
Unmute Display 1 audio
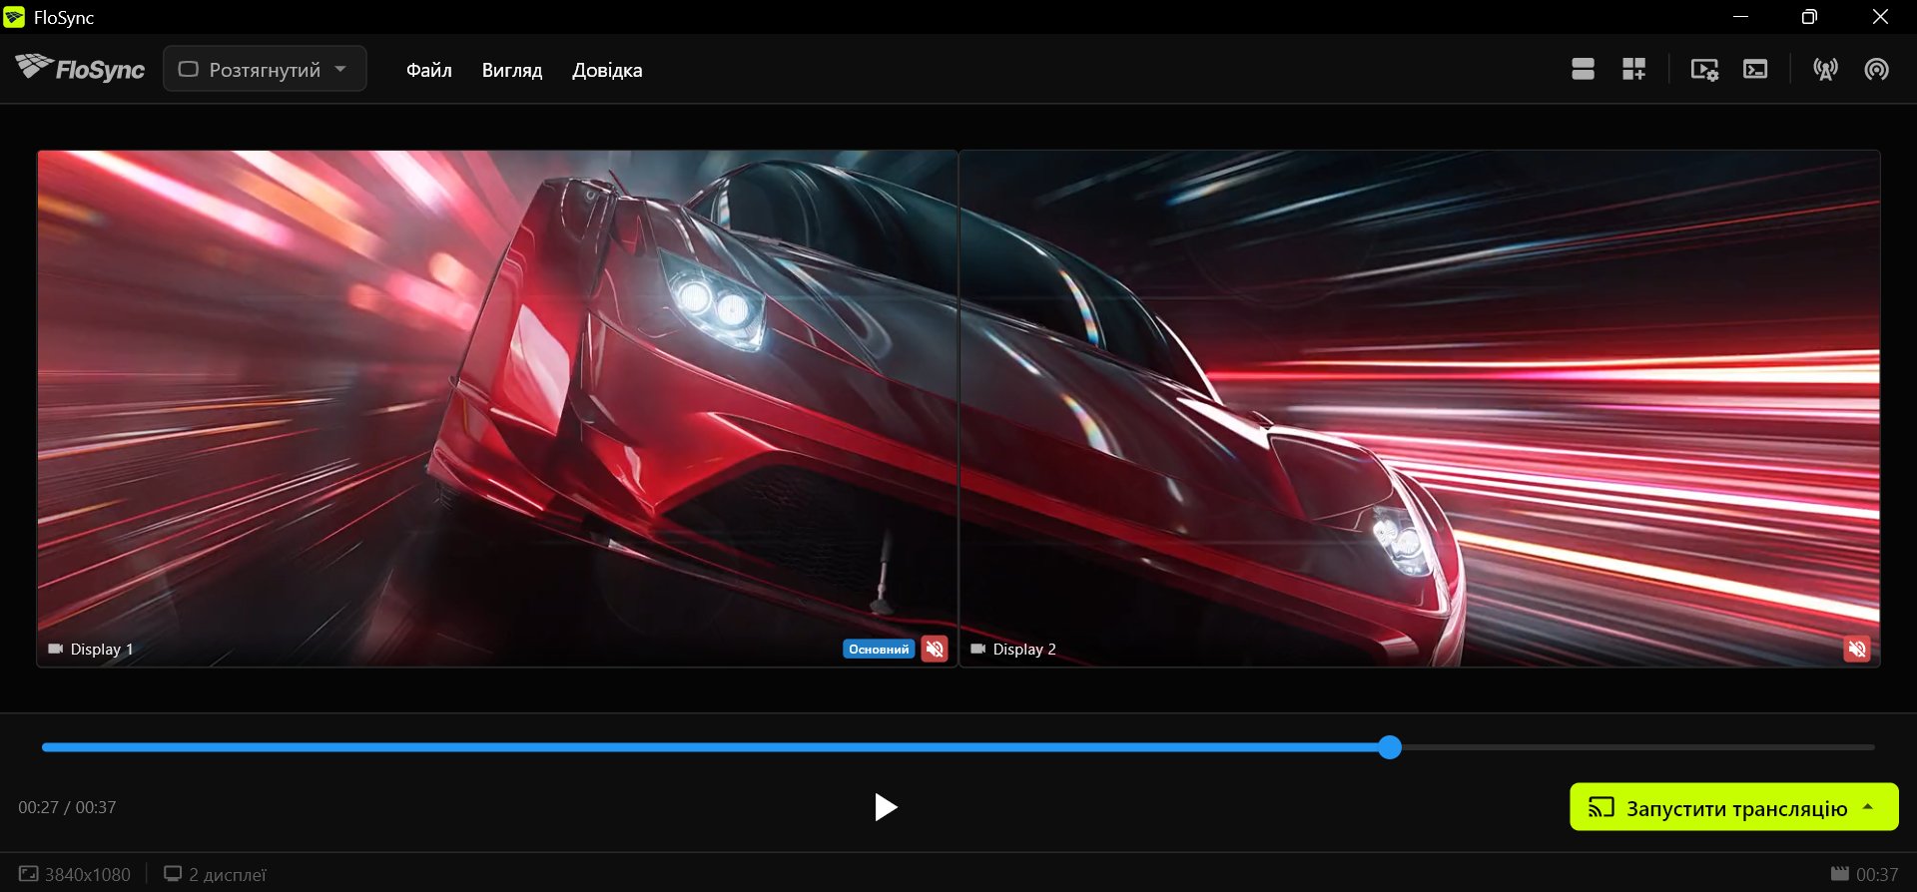pos(935,650)
